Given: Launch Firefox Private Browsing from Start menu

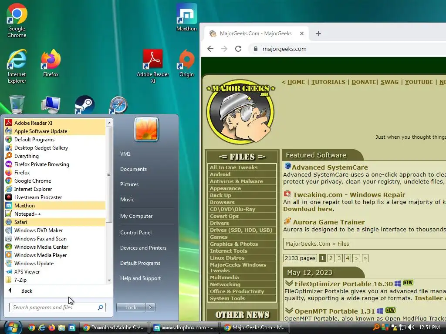Looking at the screenshot, I should click(55, 164).
